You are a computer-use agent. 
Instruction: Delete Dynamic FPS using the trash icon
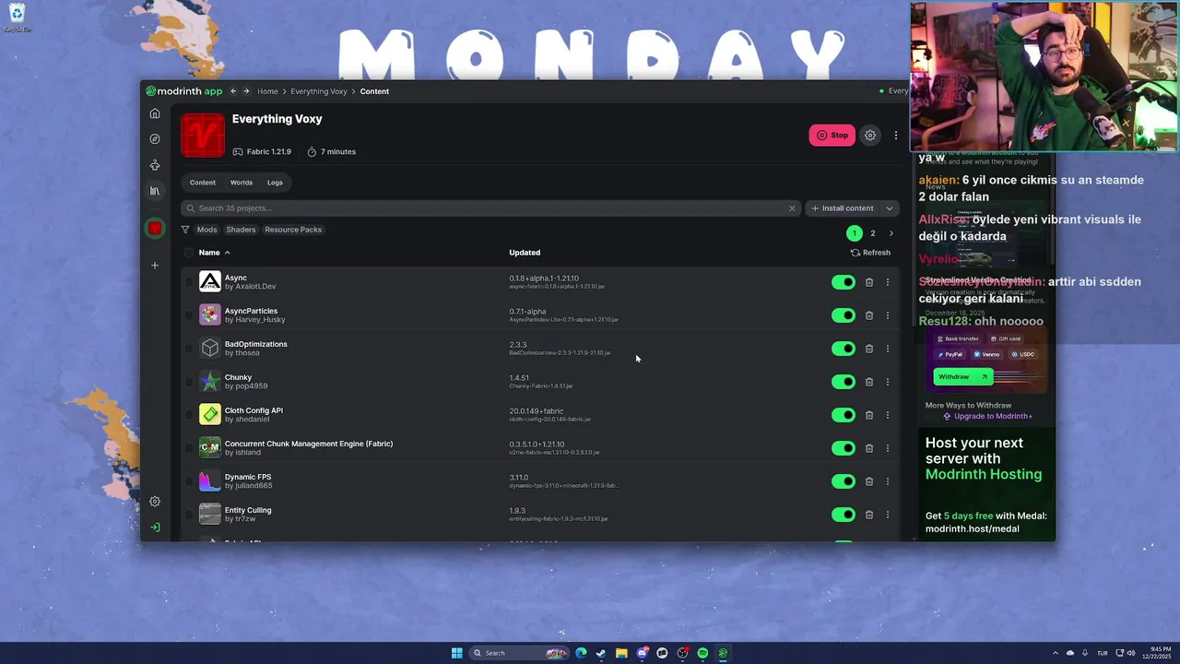point(869,481)
